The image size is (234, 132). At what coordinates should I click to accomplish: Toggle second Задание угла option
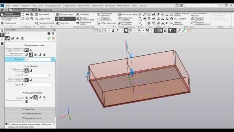click(31, 70)
